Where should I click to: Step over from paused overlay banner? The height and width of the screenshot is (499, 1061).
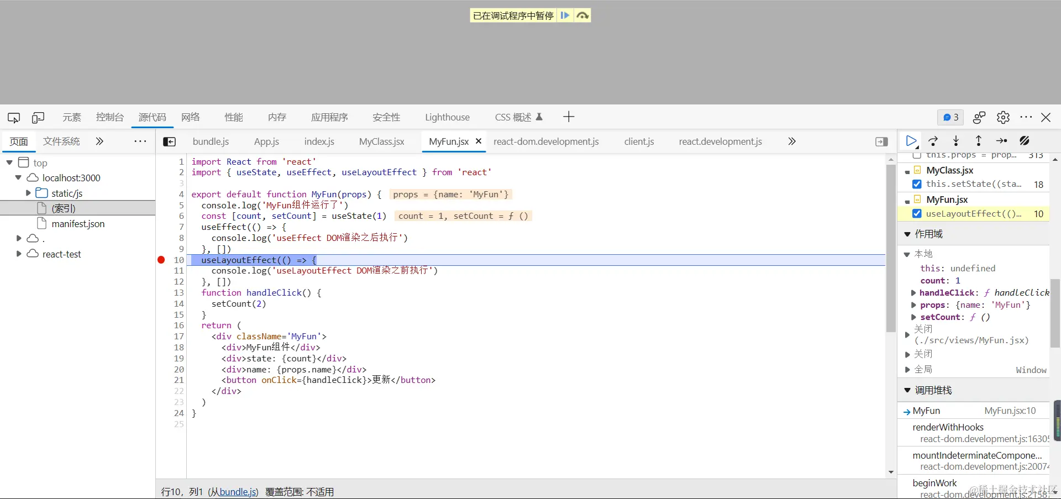point(582,15)
